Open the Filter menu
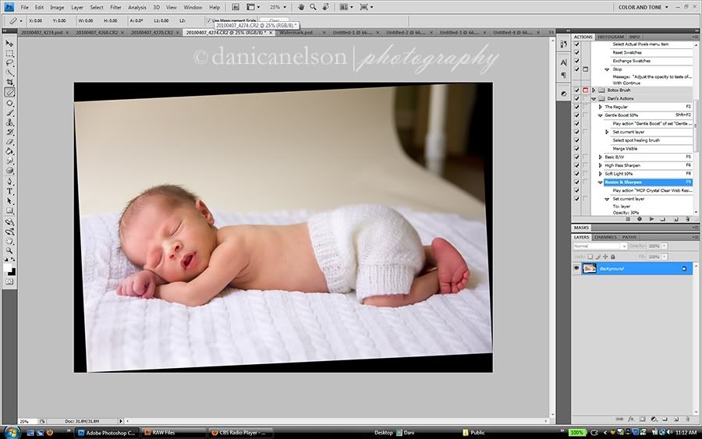702x439 pixels. point(115,7)
